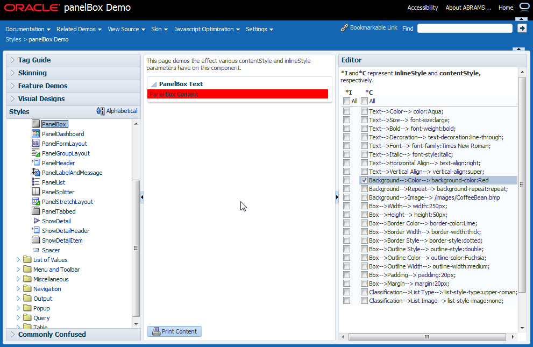Screen dimensions: 533x347
Task: Collapse the left splitter panel arrow
Action: (142, 197)
